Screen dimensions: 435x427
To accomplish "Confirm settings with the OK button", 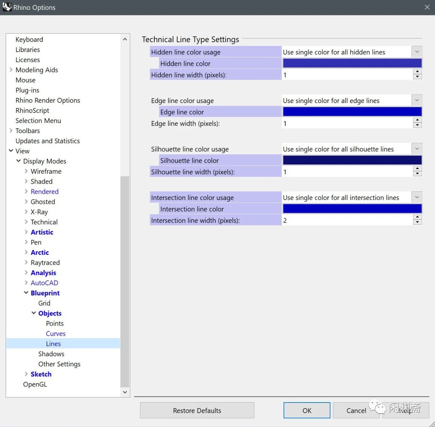I will point(307,410).
